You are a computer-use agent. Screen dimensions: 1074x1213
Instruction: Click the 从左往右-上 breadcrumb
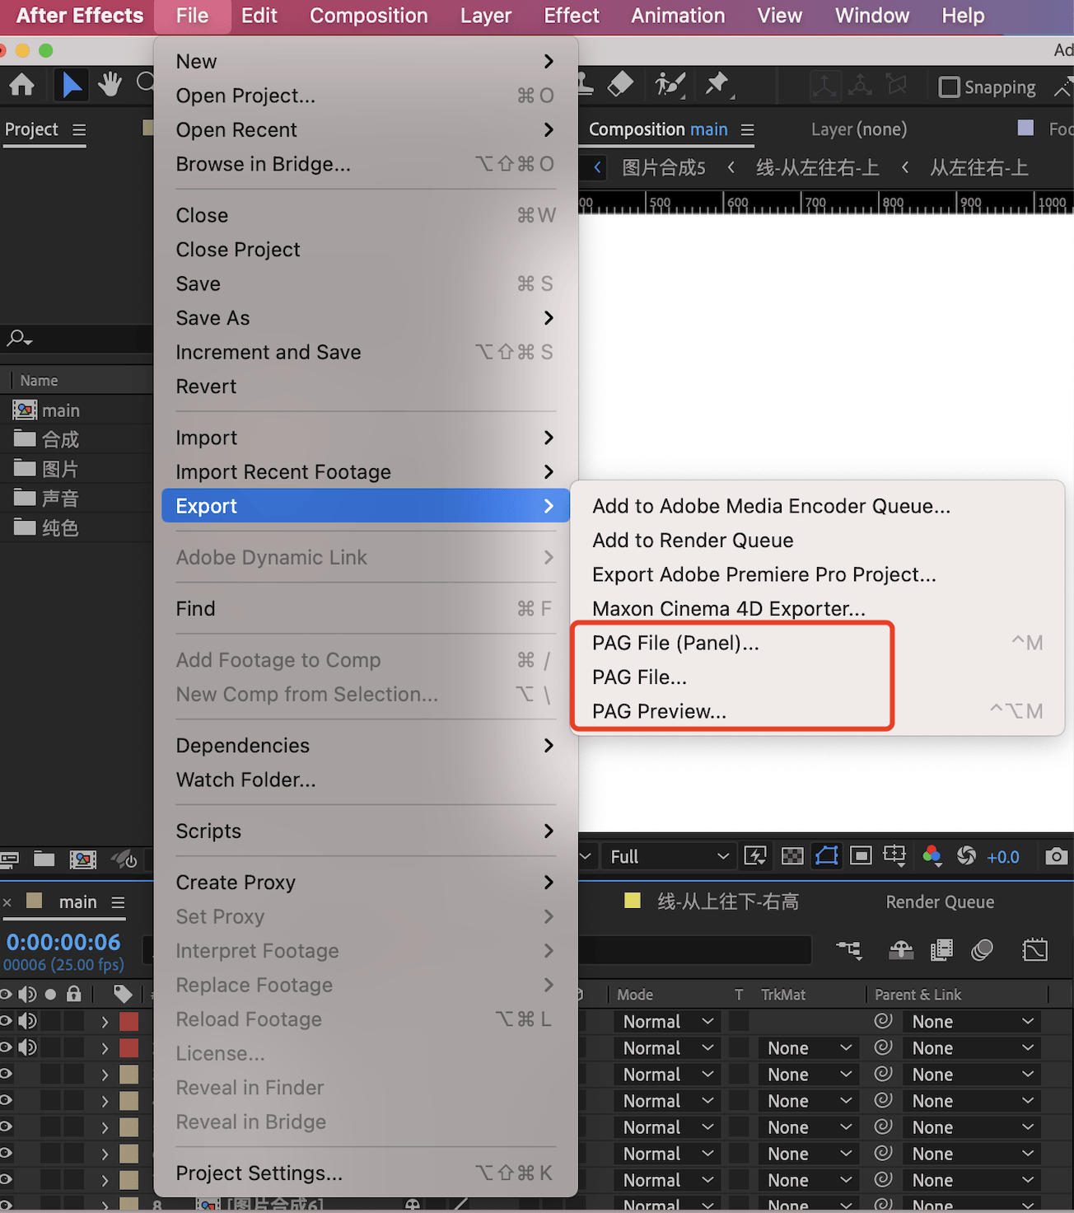[978, 168]
